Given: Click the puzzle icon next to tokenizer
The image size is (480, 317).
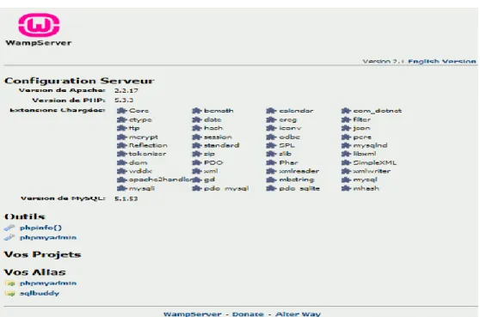Looking at the screenshot, I should click(122, 154).
